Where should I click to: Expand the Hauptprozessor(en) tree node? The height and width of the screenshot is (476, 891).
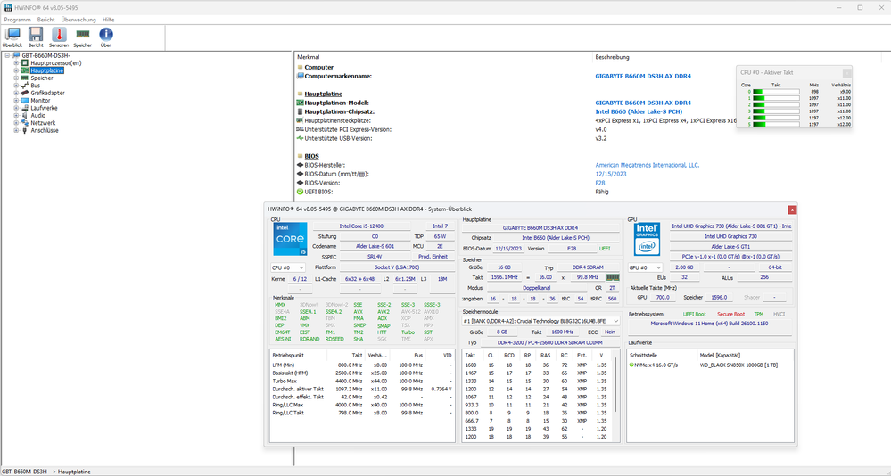[x=16, y=63]
